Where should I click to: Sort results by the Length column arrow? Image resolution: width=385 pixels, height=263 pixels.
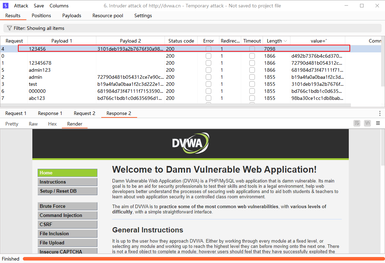coord(285,41)
